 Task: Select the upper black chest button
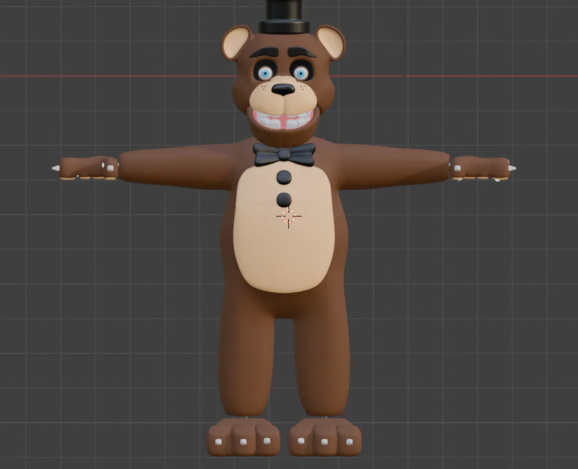coord(284,177)
